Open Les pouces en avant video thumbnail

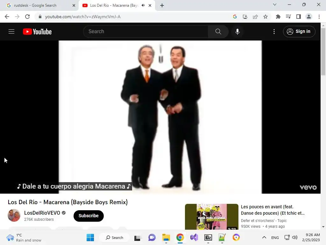[211, 217]
